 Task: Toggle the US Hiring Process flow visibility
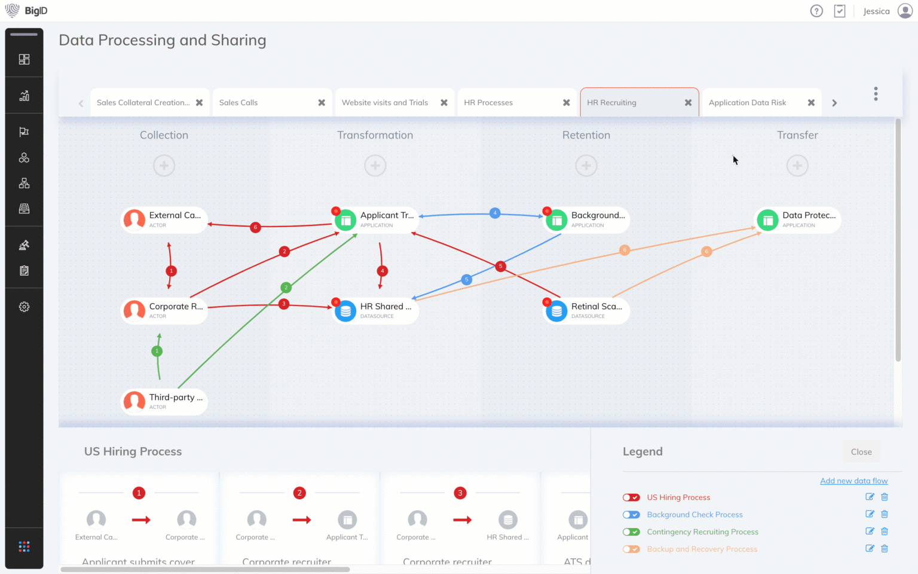coord(631,497)
